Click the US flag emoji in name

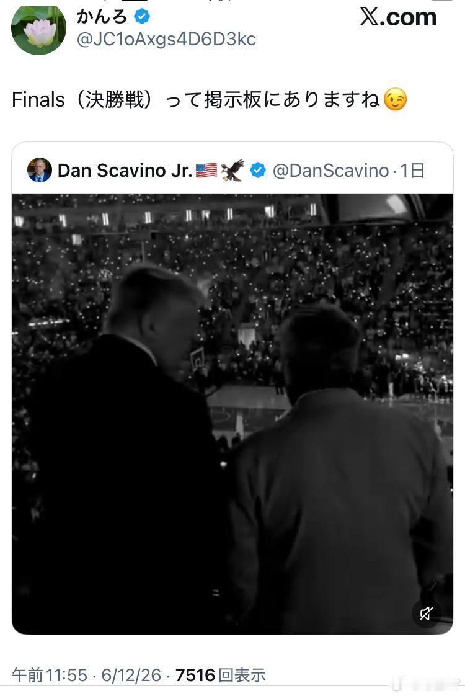tap(206, 171)
